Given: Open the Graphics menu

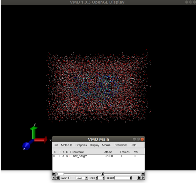Looking at the screenshot, I should 81,145.
